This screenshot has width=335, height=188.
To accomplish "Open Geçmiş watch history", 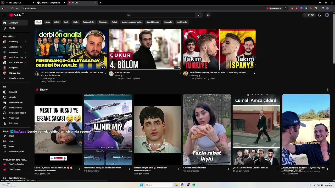I will (14, 97).
